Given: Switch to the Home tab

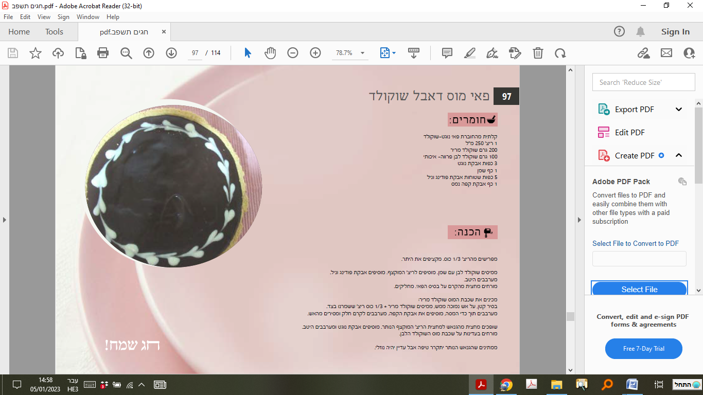Looking at the screenshot, I should [19, 31].
